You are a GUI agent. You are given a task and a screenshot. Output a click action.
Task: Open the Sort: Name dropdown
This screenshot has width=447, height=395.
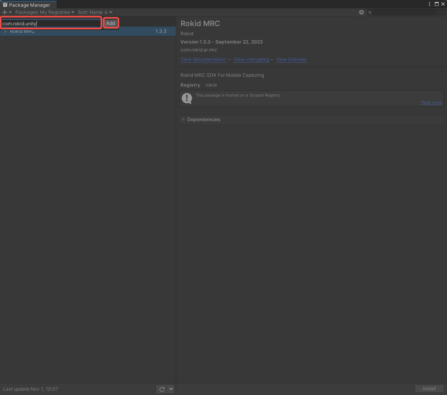(95, 12)
